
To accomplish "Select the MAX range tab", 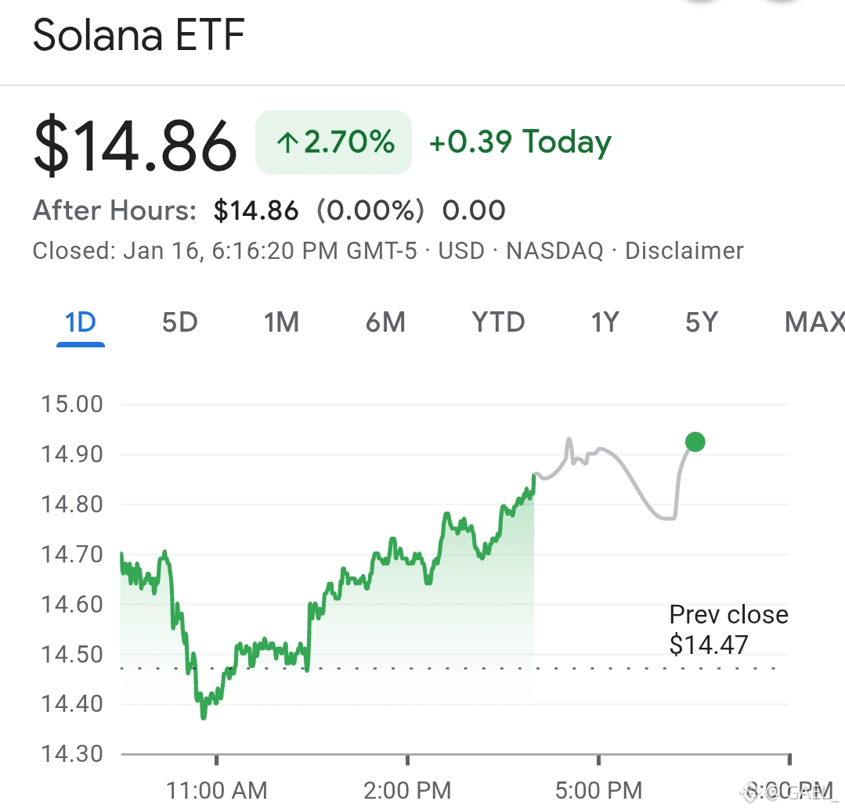I will pyautogui.click(x=814, y=322).
